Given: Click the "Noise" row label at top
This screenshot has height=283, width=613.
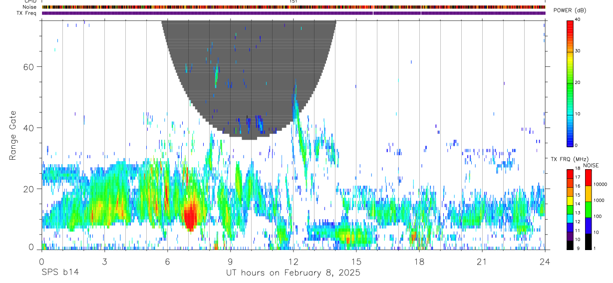Looking at the screenshot, I should coord(30,7).
